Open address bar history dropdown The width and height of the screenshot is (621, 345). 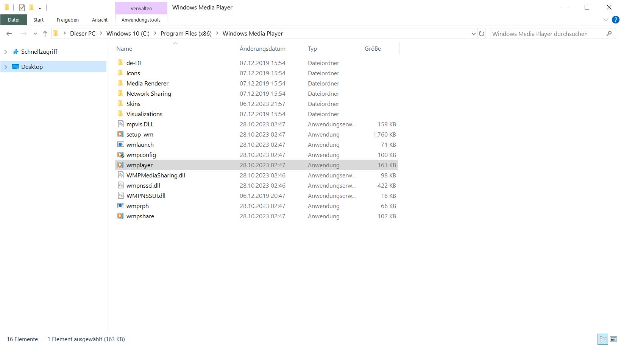click(x=473, y=34)
